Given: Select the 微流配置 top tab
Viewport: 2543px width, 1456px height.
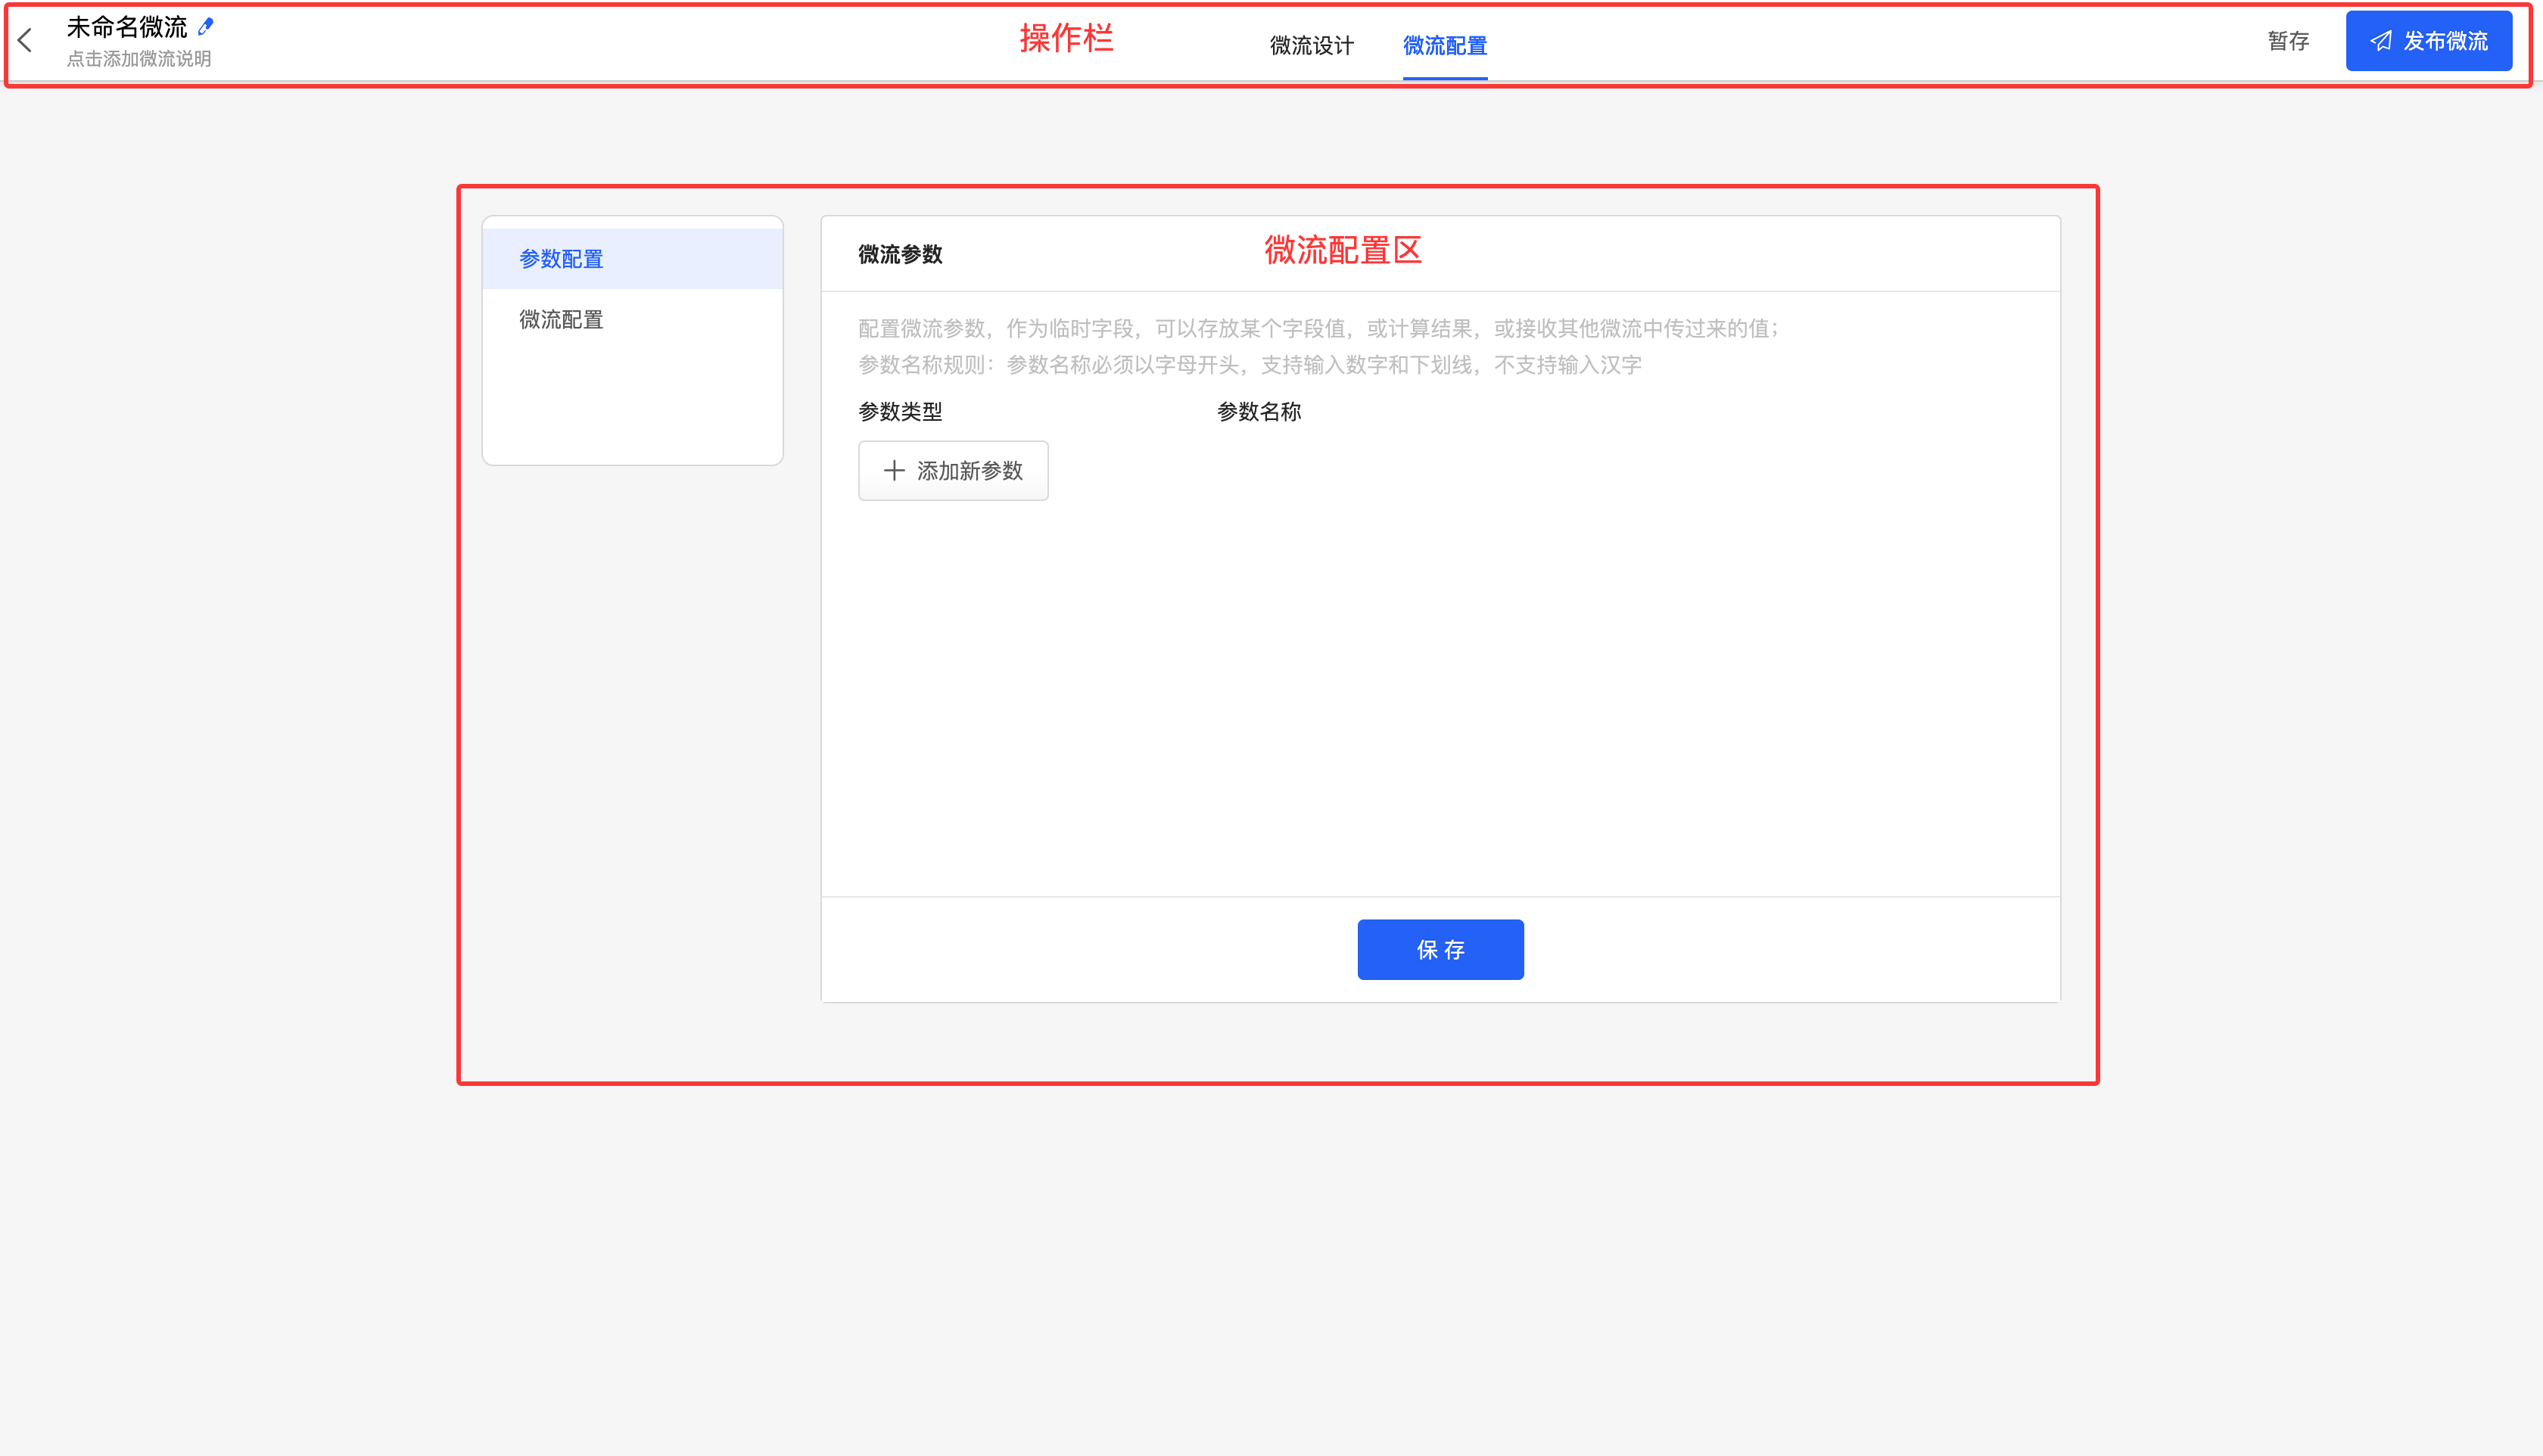Looking at the screenshot, I should click(1444, 45).
